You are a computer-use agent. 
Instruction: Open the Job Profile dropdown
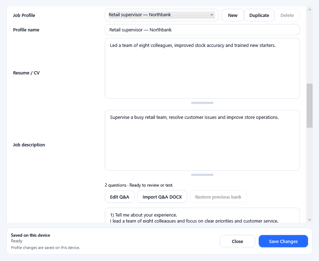click(162, 15)
